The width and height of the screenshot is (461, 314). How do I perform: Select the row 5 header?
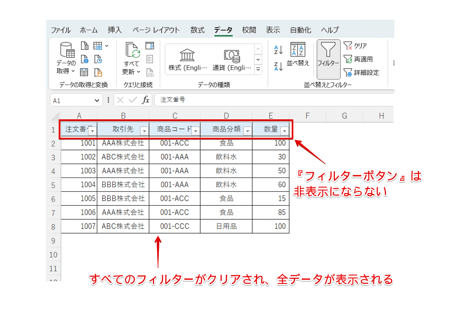click(x=53, y=185)
